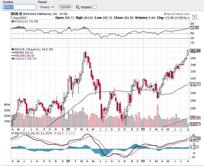Viewport: 204px width, 166px height.
Task: Click the green up-arrow beside the change value
Action: pyautogui.click(x=188, y=18)
